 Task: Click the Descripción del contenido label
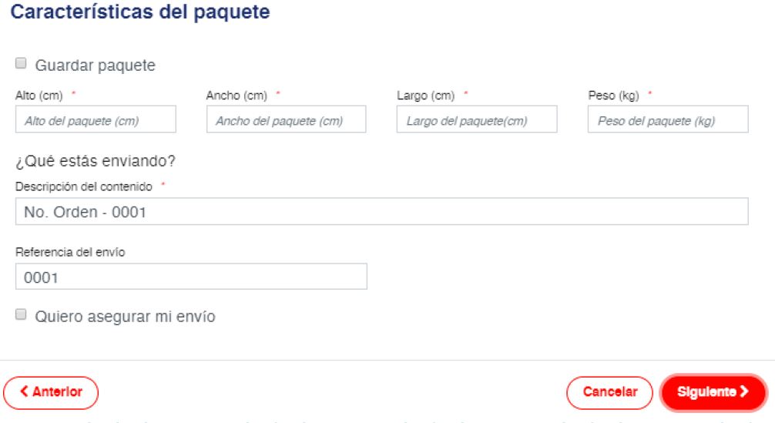coord(85,186)
